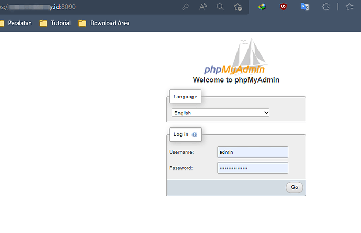The height and width of the screenshot is (233, 361).
Task: Open the Download Area bookmarks folder
Action: coord(104,23)
